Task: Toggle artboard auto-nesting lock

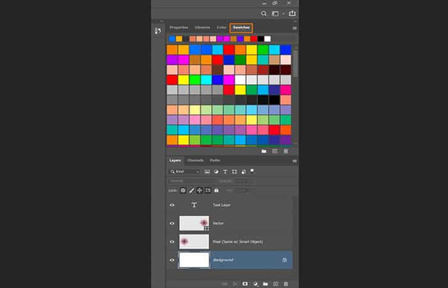Action: click(x=208, y=190)
